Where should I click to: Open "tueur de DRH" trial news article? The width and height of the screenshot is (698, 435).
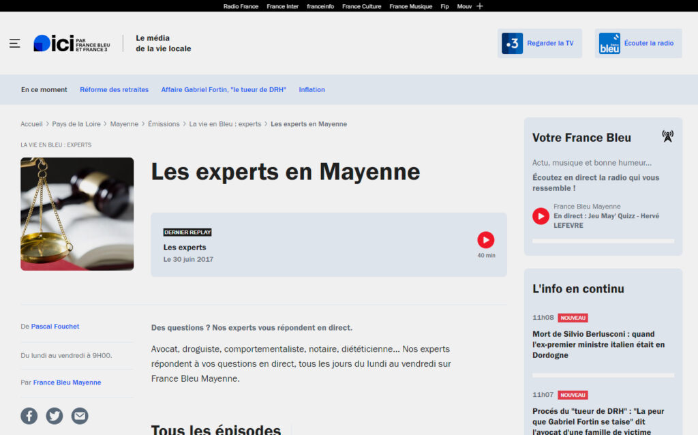[598, 421]
